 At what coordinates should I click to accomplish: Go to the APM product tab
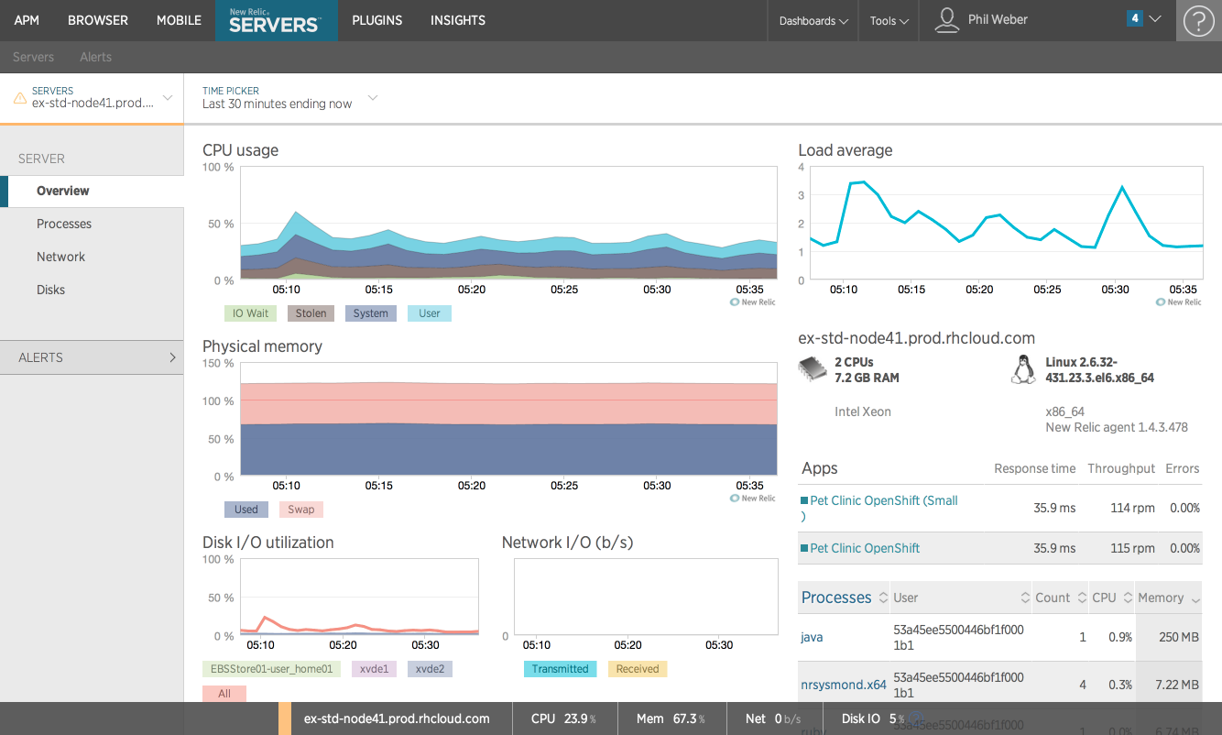coord(27,20)
